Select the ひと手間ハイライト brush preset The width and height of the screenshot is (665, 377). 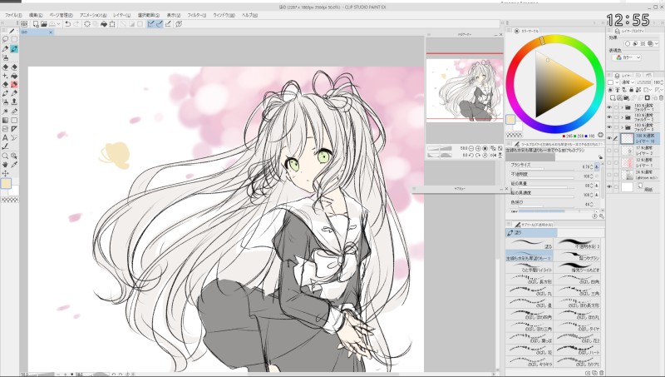click(530, 267)
